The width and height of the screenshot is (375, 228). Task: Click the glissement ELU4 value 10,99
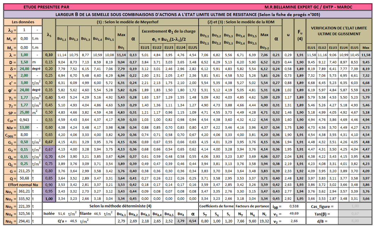[x=344, y=55]
